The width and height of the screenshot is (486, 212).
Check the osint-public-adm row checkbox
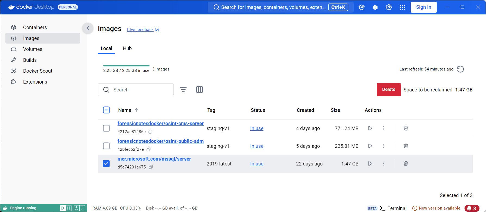[x=106, y=146]
